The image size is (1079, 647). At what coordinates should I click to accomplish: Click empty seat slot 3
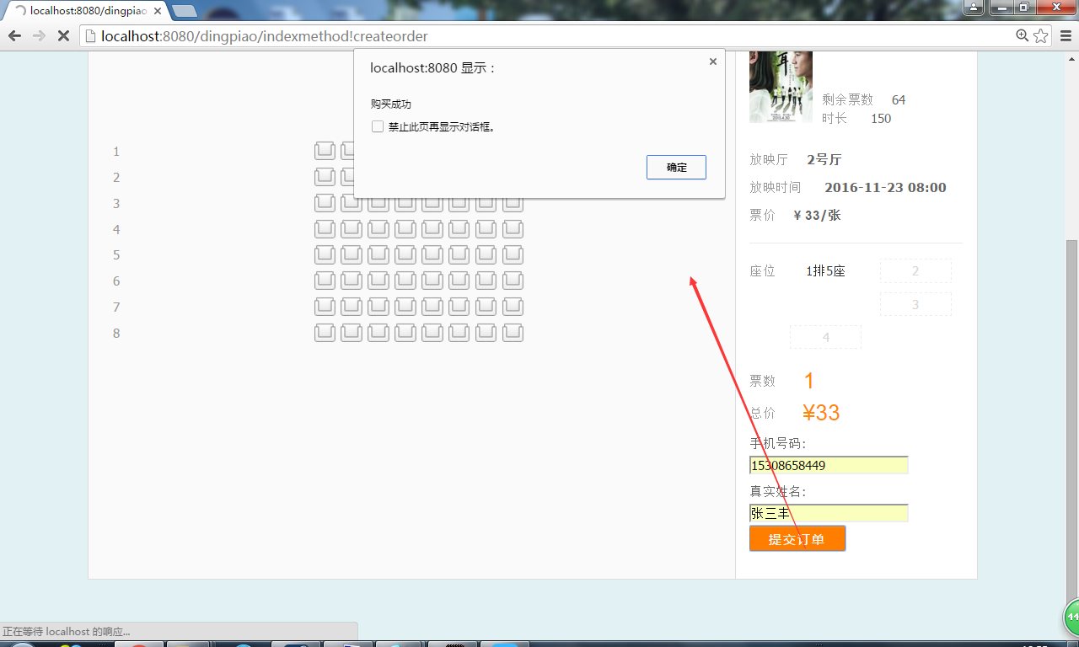[915, 304]
